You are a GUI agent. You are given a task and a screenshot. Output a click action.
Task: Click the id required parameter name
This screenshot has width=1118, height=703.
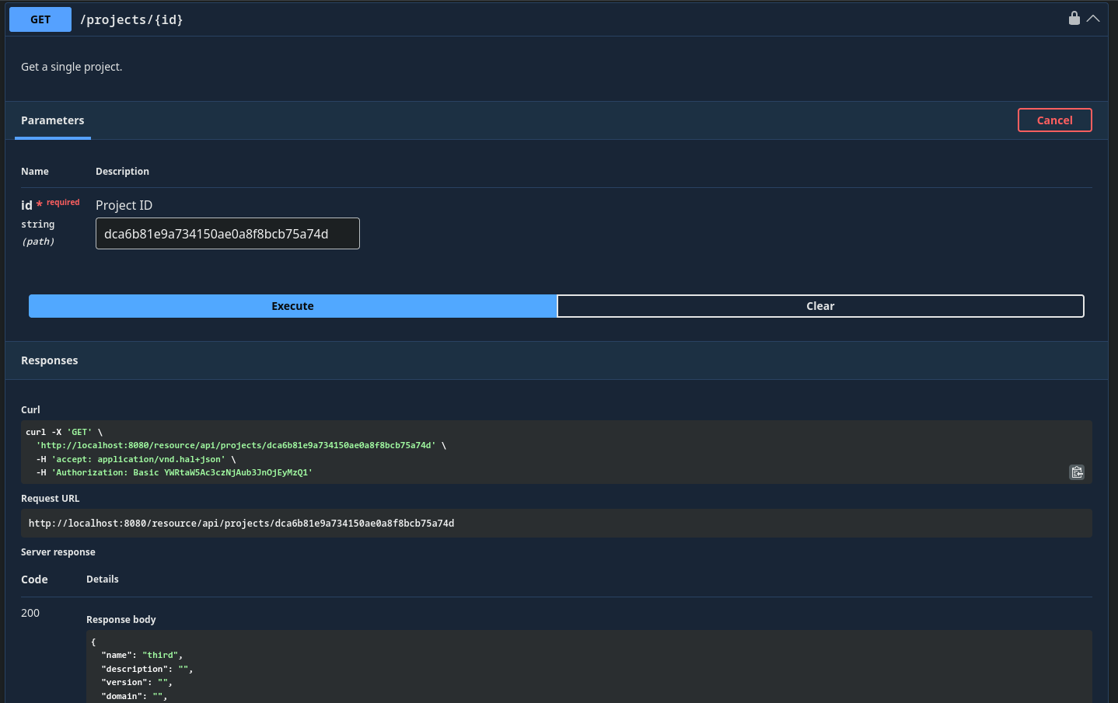[x=51, y=204]
